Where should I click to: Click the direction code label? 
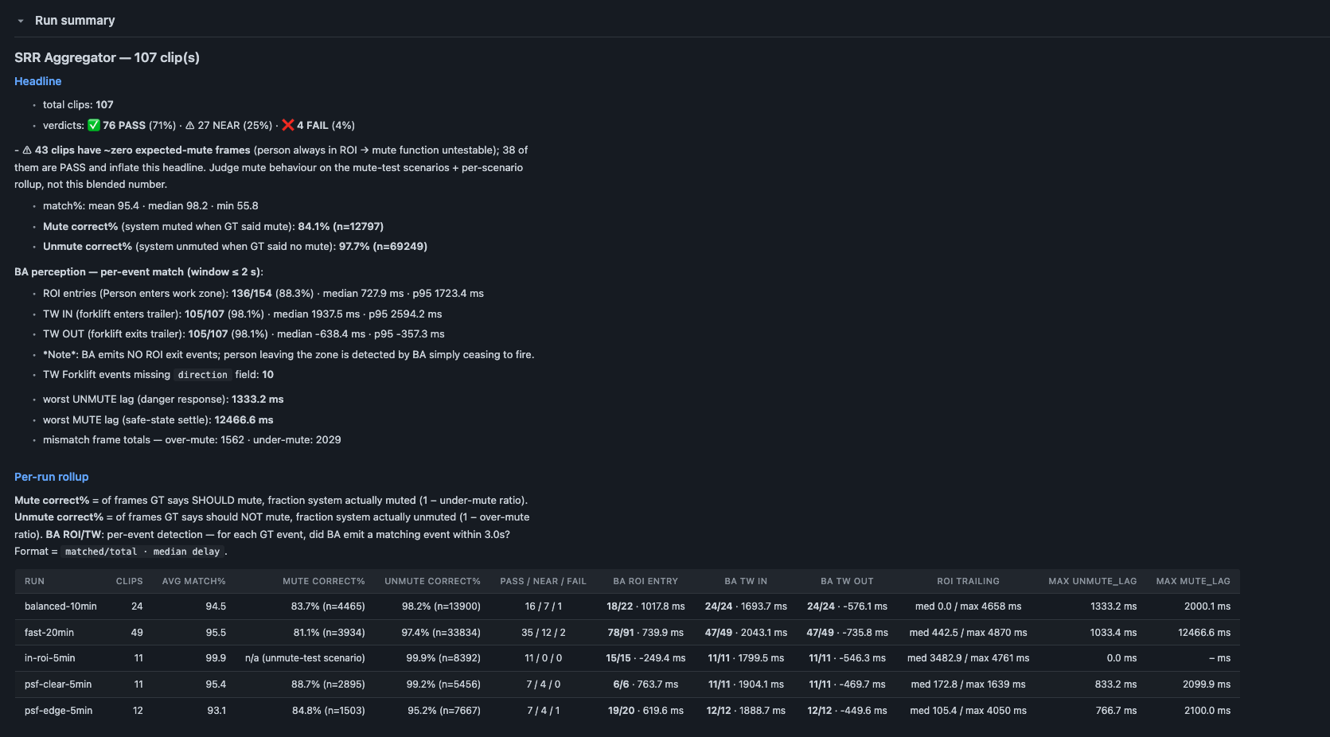pyautogui.click(x=202, y=375)
